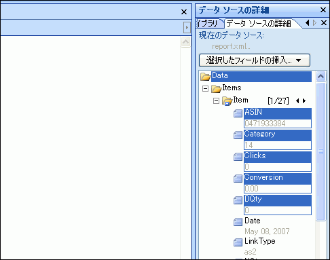Click the LinkType field icon
330x260 pixels.
[x=238, y=242]
